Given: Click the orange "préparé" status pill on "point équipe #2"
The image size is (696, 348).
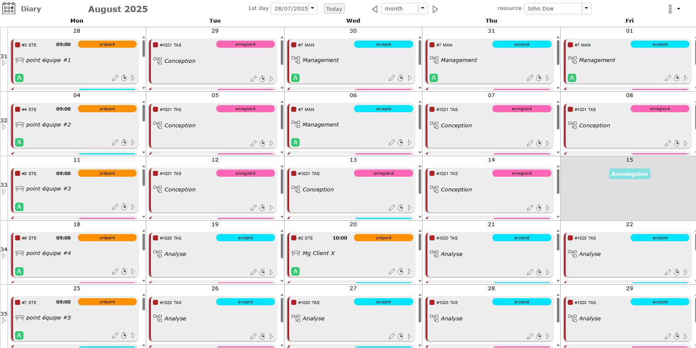Looking at the screenshot, I should 107,108.
